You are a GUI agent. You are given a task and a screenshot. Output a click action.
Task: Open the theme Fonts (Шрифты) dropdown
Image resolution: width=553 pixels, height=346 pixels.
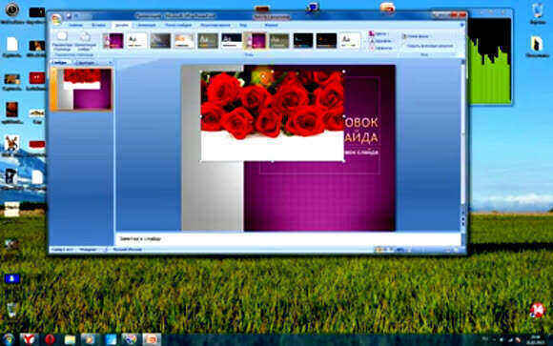pos(379,41)
